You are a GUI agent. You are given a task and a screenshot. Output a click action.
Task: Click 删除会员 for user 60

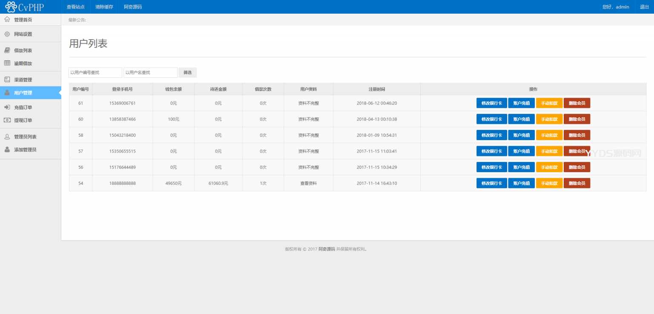(x=577, y=119)
